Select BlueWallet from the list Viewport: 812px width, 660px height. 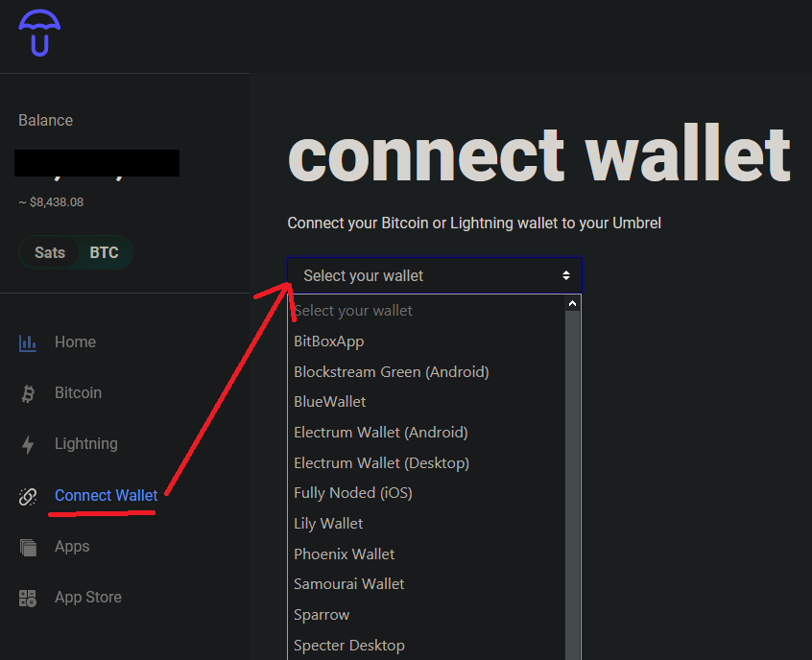[426, 402]
